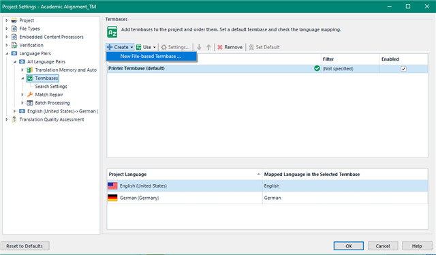Select File Types in the tree
This screenshot has width=436, height=255.
[29, 29]
